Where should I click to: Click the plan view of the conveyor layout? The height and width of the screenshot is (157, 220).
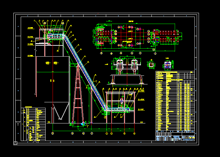coord(137,37)
